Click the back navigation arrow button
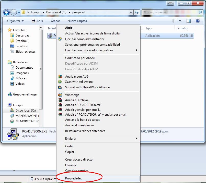This screenshot has width=206, height=183. pyautogui.click(x=6, y=12)
